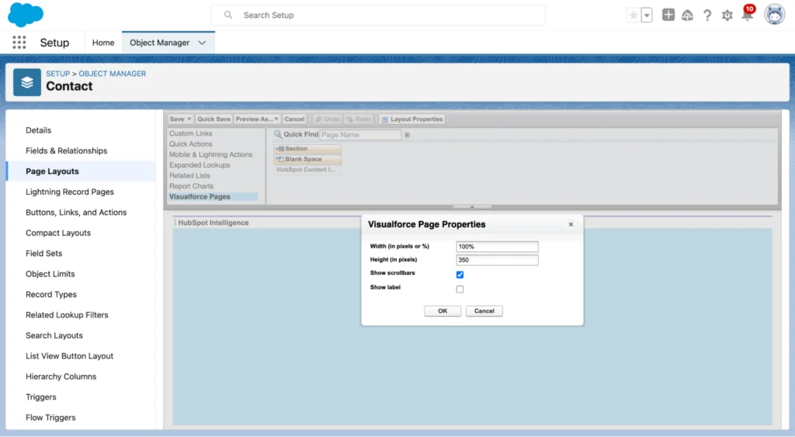
Task: Click the Quick Save button
Action: coord(214,119)
